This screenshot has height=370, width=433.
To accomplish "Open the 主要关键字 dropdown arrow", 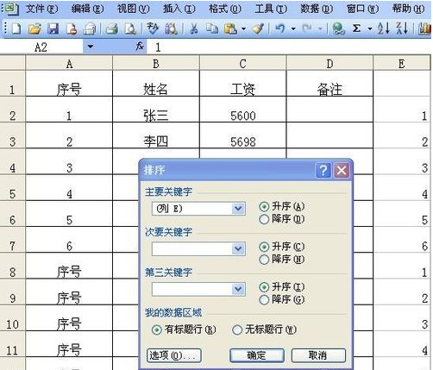I will pos(238,209).
